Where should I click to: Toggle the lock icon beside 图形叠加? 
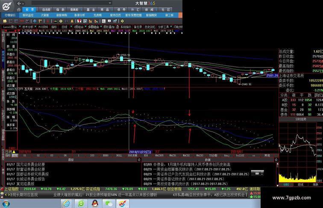click(117, 27)
